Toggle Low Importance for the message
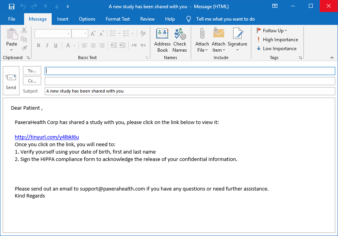The width and height of the screenshot is (338, 236). pyautogui.click(x=276, y=49)
